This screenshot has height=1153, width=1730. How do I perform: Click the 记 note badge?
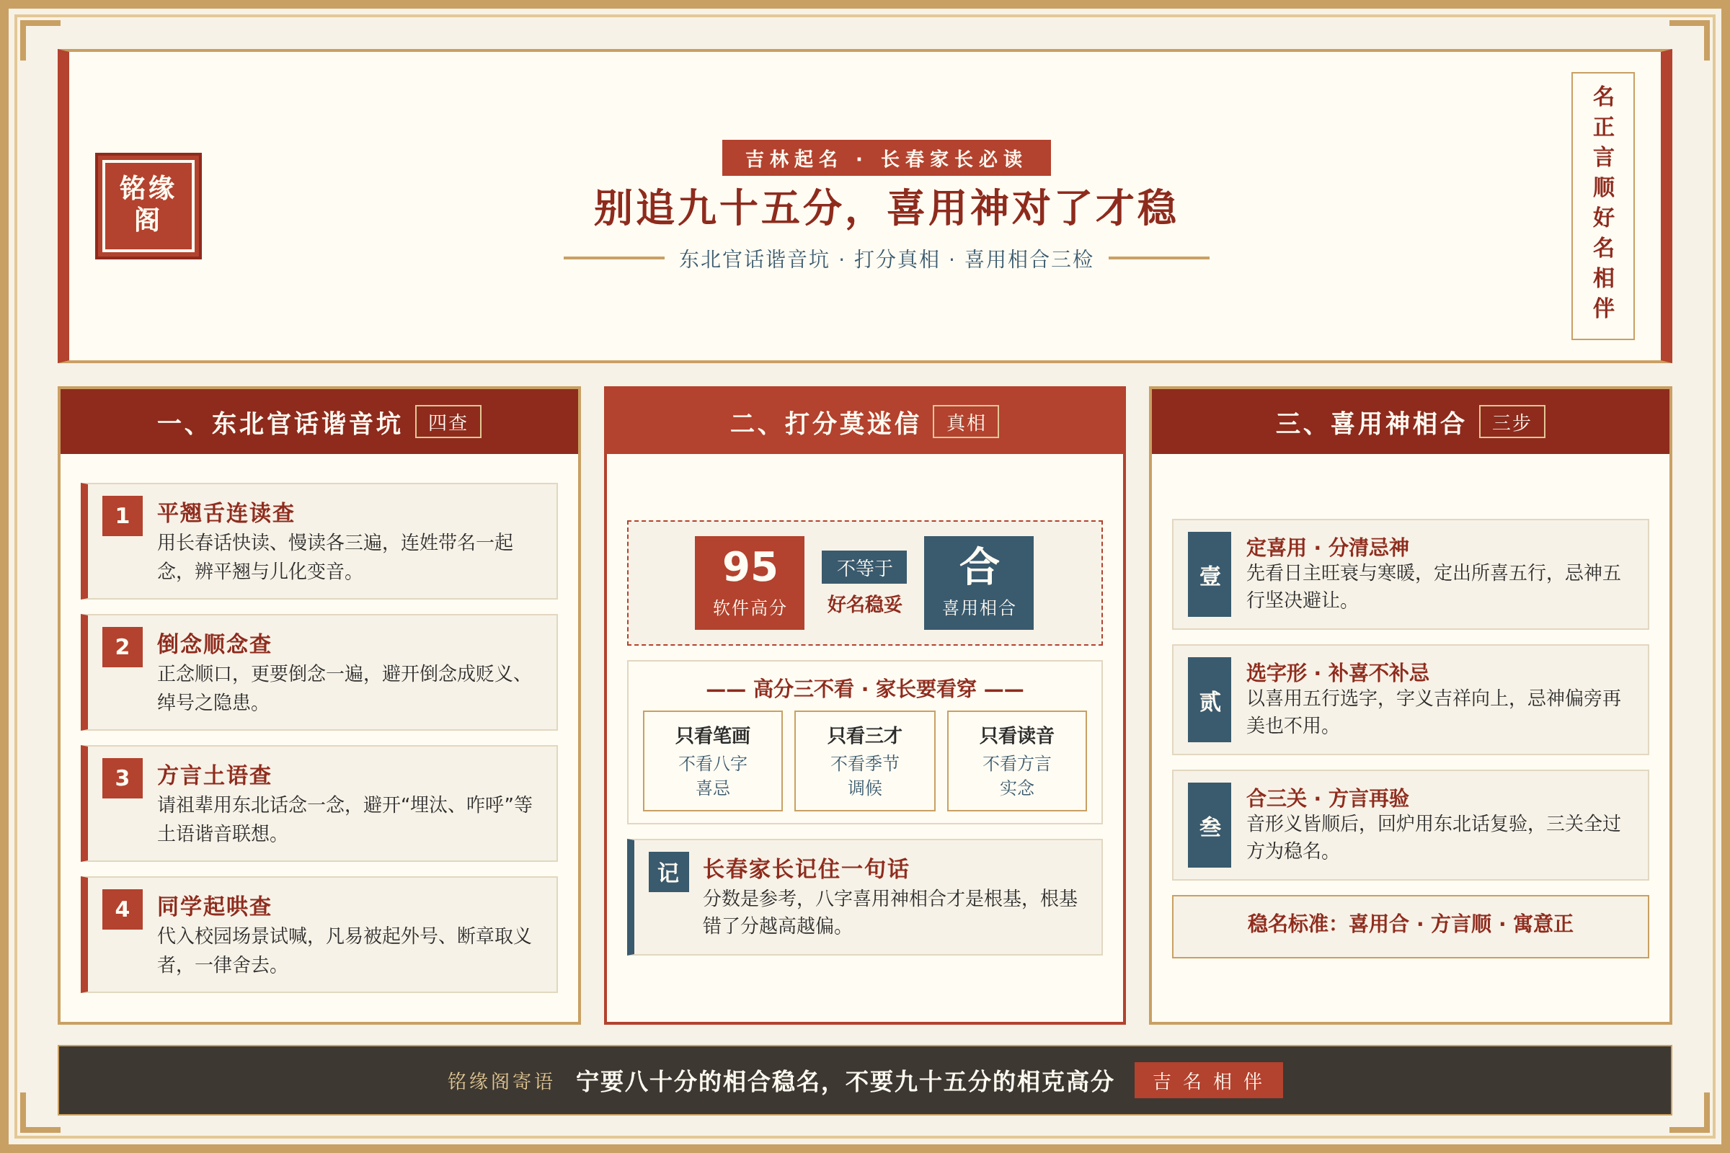click(669, 871)
